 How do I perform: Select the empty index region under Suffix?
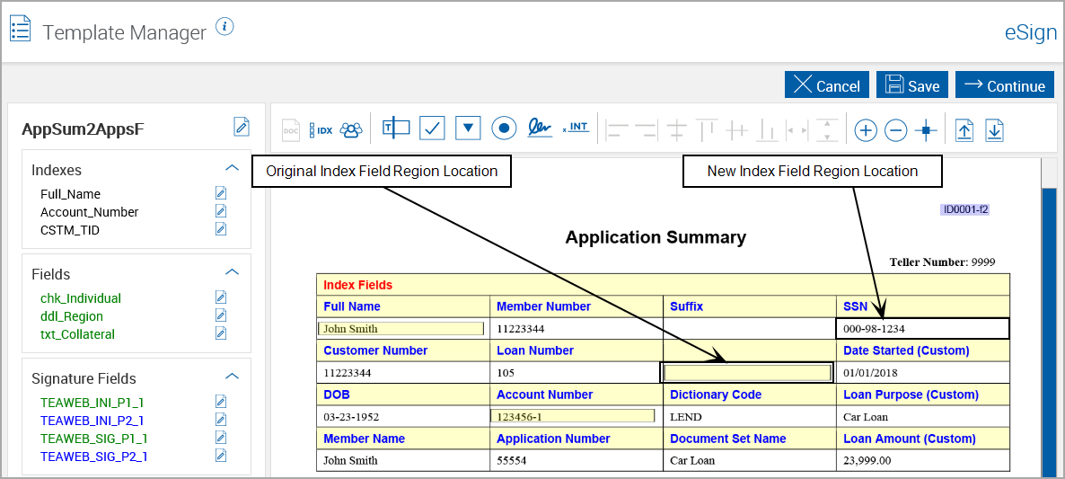click(x=748, y=372)
